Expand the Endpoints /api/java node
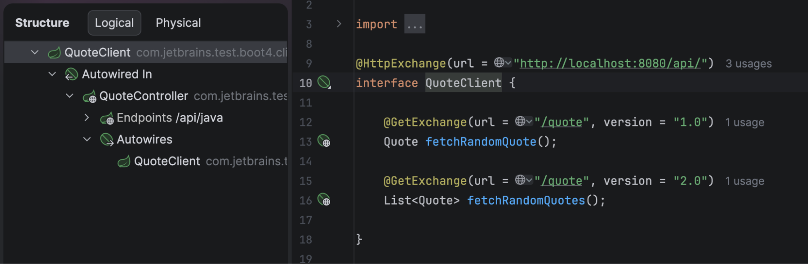The width and height of the screenshot is (808, 264). click(86, 118)
